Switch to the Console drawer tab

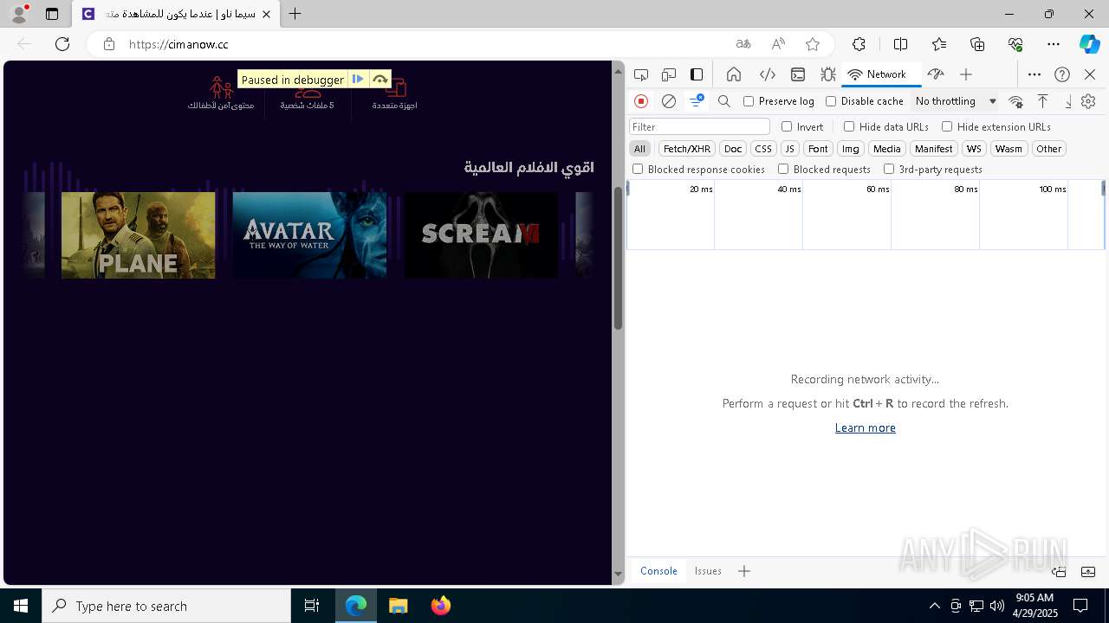coord(658,571)
